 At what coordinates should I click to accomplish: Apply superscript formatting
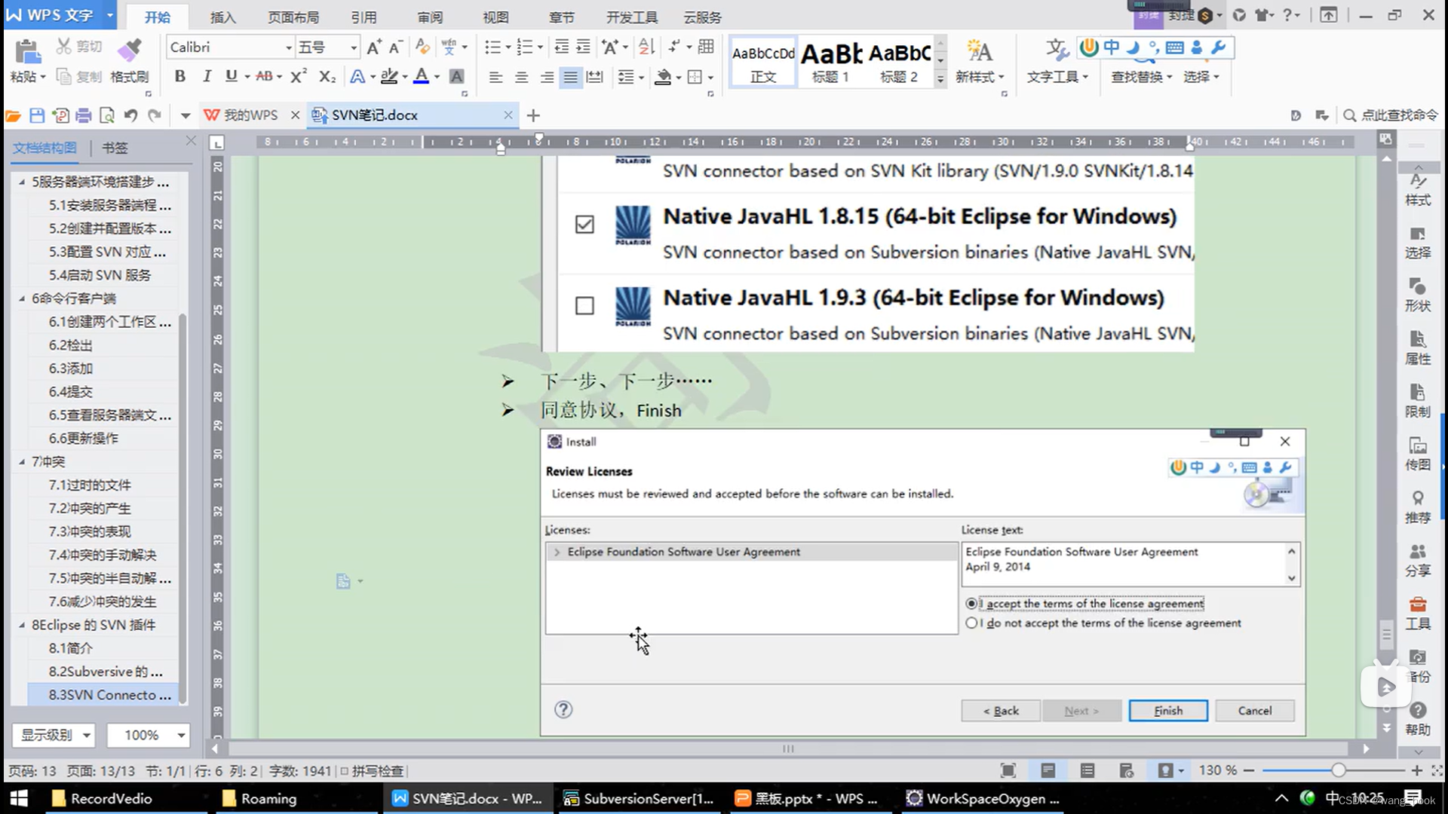299,76
